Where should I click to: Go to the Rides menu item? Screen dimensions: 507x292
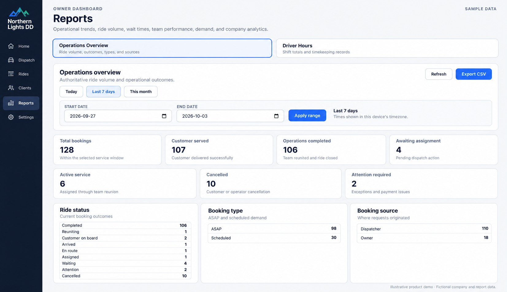[21, 74]
